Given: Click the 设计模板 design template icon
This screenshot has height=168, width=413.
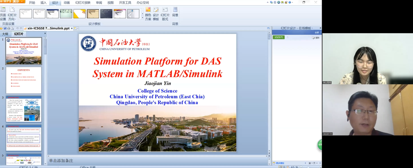Looking at the screenshot, I should tap(156, 14).
